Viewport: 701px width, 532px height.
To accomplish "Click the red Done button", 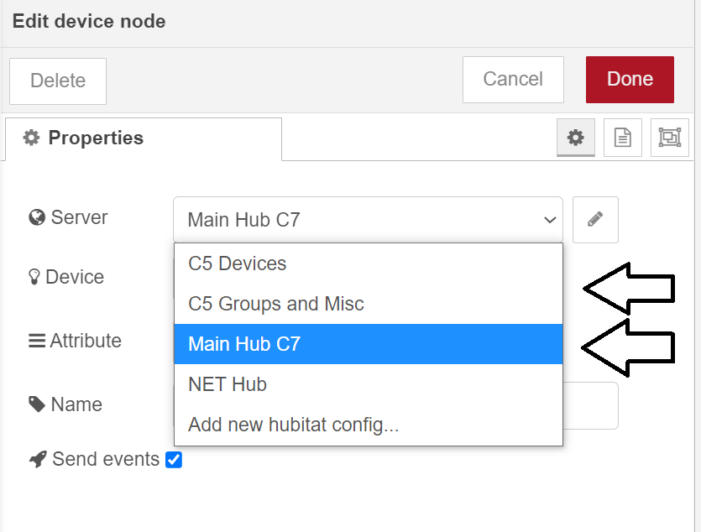I will 630,80.
